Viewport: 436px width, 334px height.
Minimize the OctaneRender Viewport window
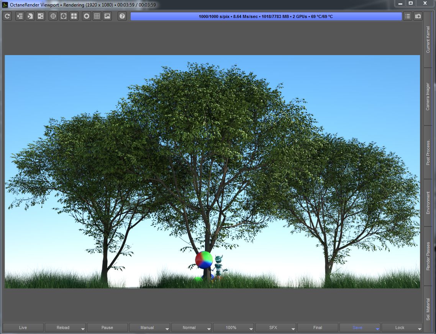pyautogui.click(x=400, y=3)
